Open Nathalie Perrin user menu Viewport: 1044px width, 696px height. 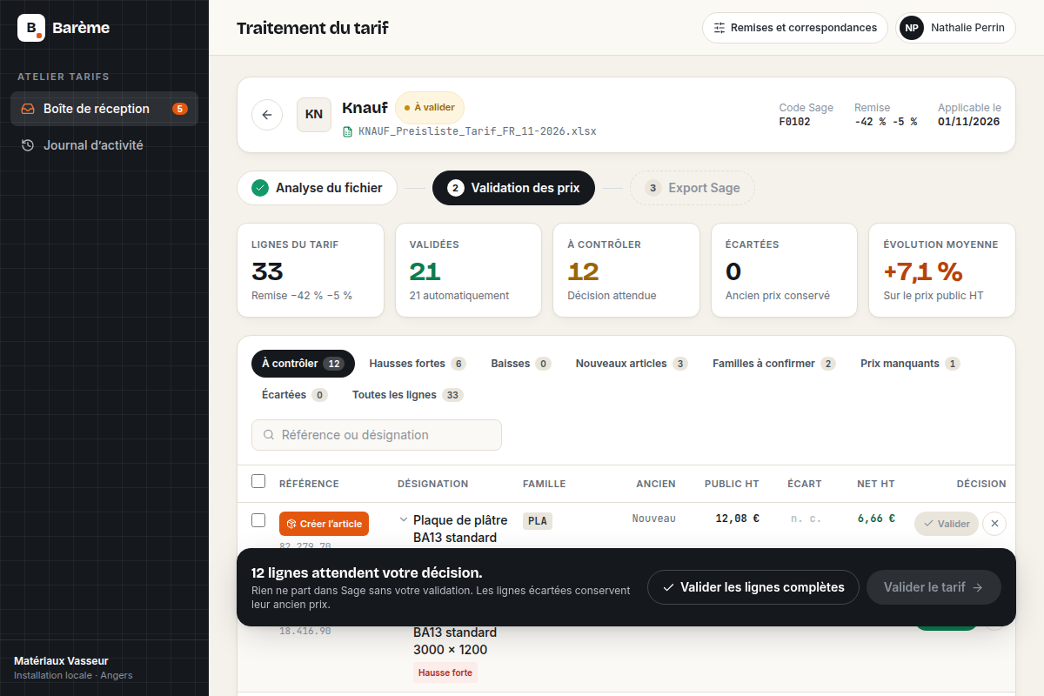[x=955, y=28]
